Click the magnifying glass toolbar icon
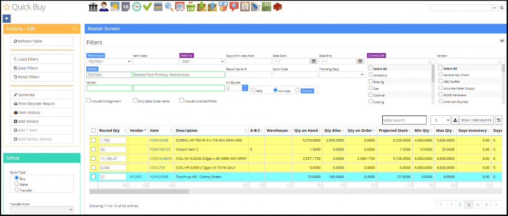This screenshot has height=216, width=508. pos(169,7)
